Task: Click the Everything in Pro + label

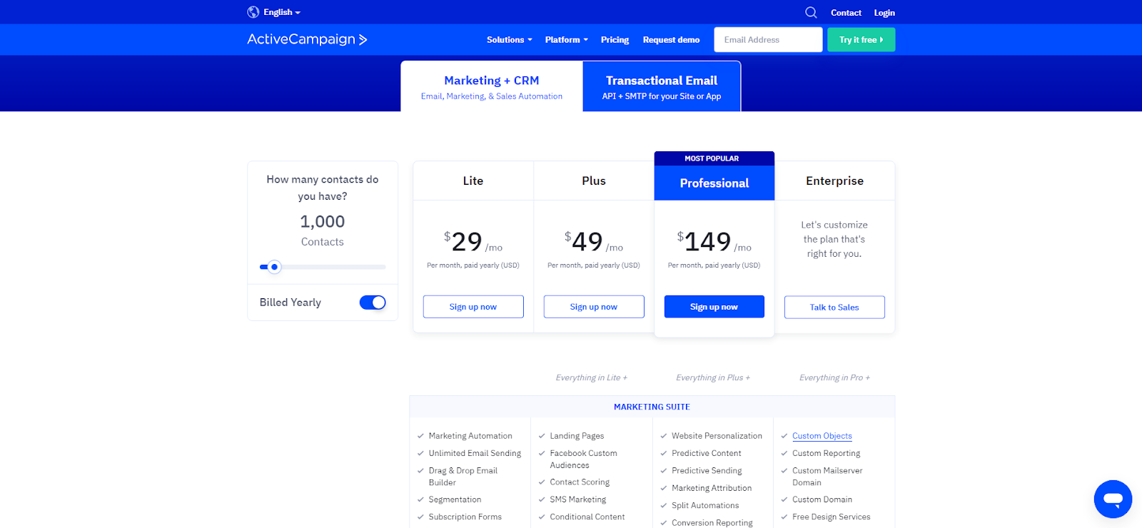Action: click(x=834, y=377)
